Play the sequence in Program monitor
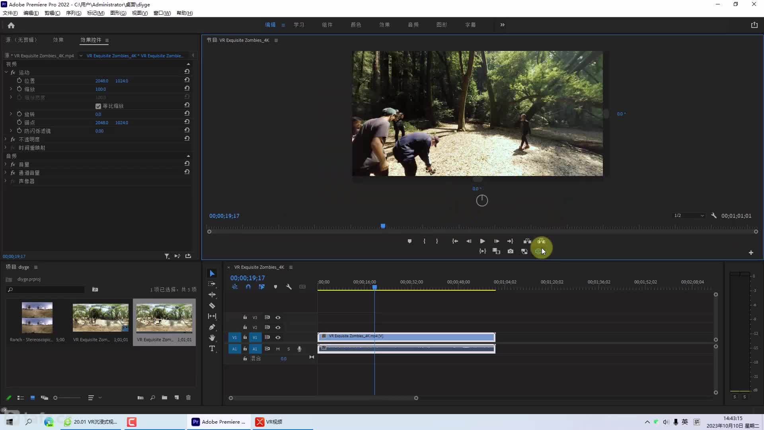 [x=482, y=241]
